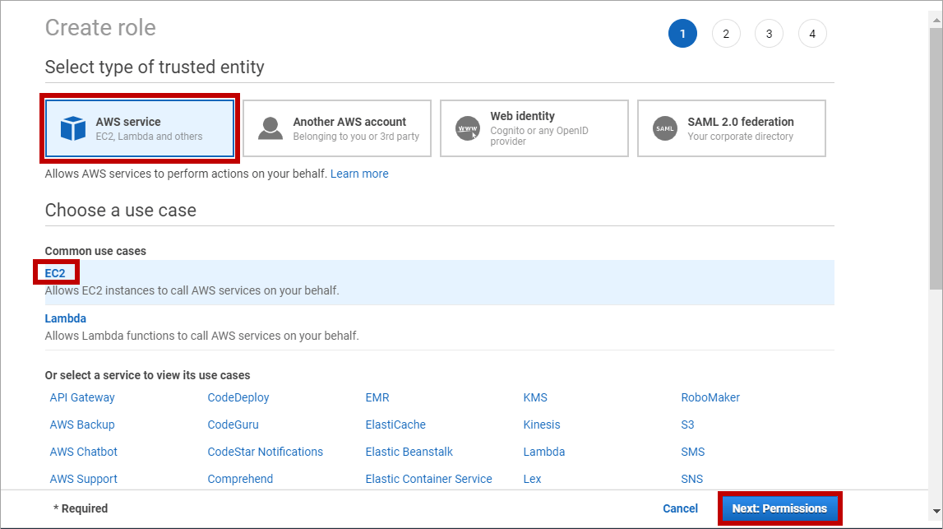Select Elastic Container Service
The width and height of the screenshot is (943, 529).
coord(429,479)
